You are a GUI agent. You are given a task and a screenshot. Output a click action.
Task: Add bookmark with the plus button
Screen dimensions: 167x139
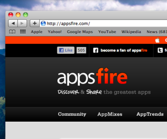35,23
